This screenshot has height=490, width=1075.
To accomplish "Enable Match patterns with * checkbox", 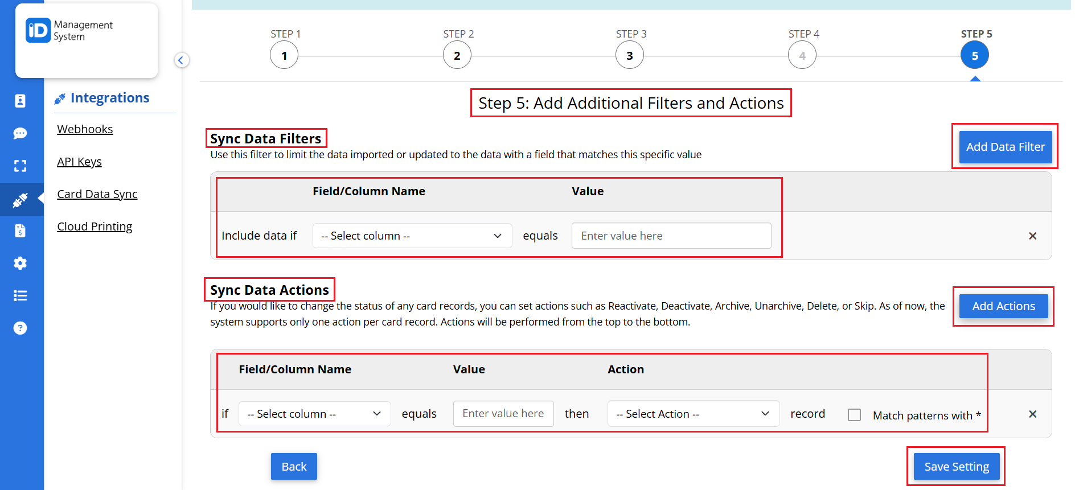I will (x=854, y=415).
